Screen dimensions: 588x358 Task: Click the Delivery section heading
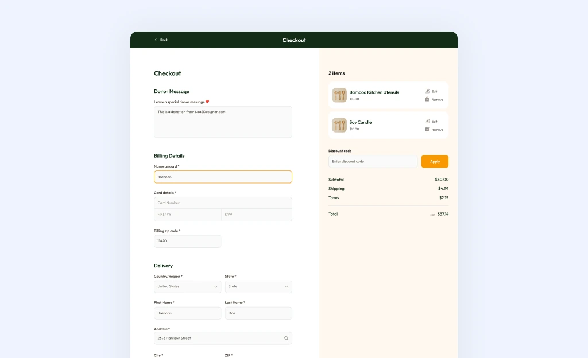click(x=163, y=266)
